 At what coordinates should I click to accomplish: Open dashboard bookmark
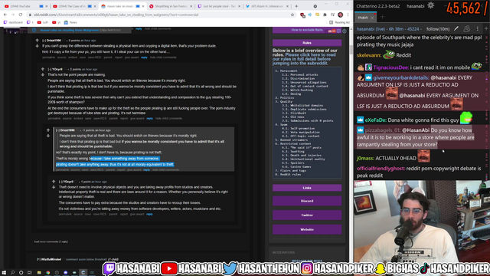pyautogui.click(x=13, y=22)
